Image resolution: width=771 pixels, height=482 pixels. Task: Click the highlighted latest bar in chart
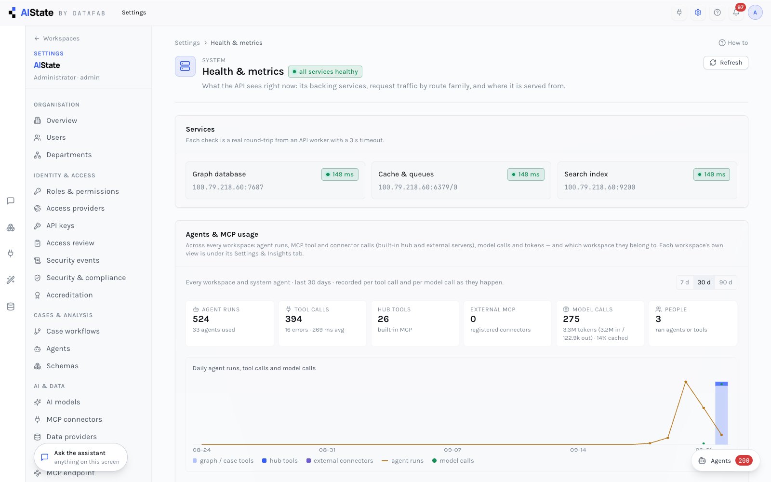point(721,413)
